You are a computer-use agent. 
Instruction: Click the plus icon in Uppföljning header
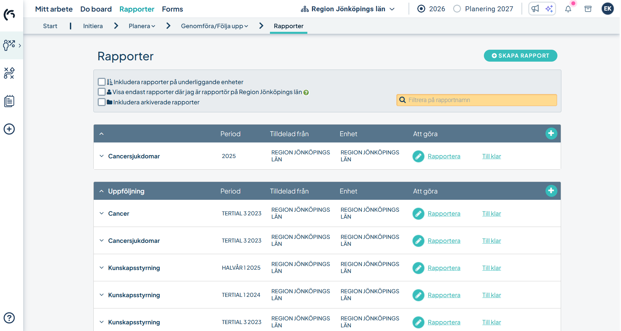[x=551, y=191]
